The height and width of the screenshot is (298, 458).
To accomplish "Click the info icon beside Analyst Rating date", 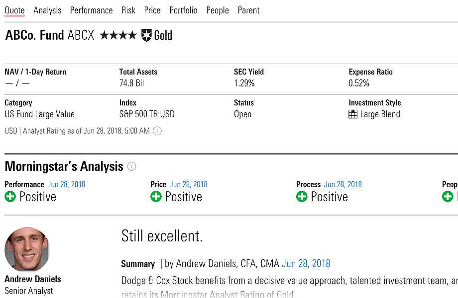I will pyautogui.click(x=157, y=131).
